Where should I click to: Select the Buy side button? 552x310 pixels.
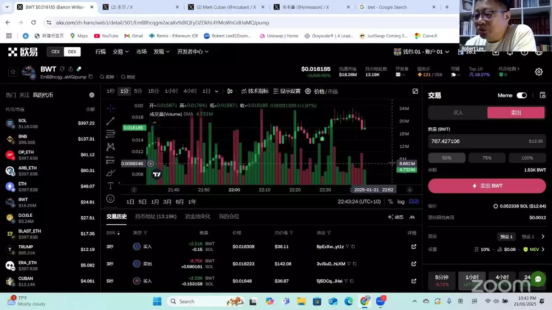pyautogui.click(x=458, y=113)
